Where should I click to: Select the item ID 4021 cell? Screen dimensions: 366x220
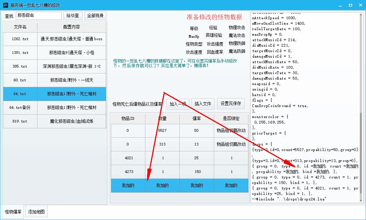click(x=128, y=158)
